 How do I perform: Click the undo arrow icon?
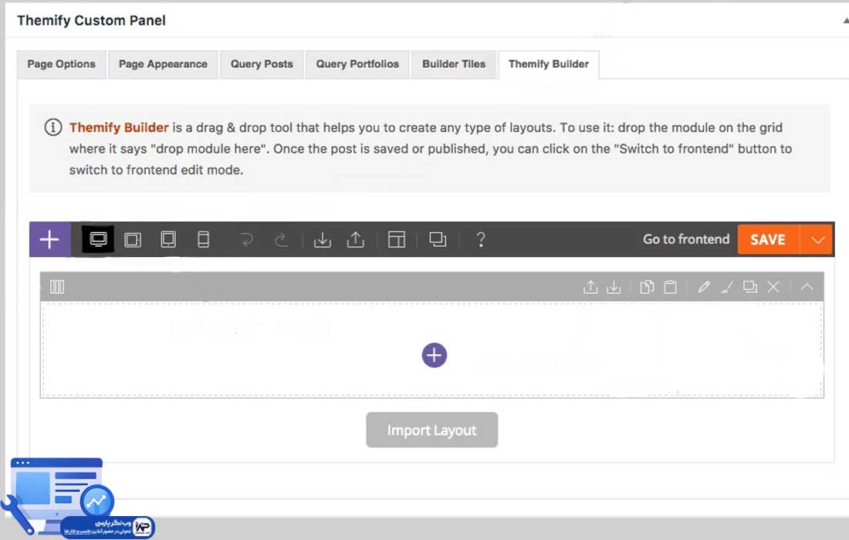[247, 239]
